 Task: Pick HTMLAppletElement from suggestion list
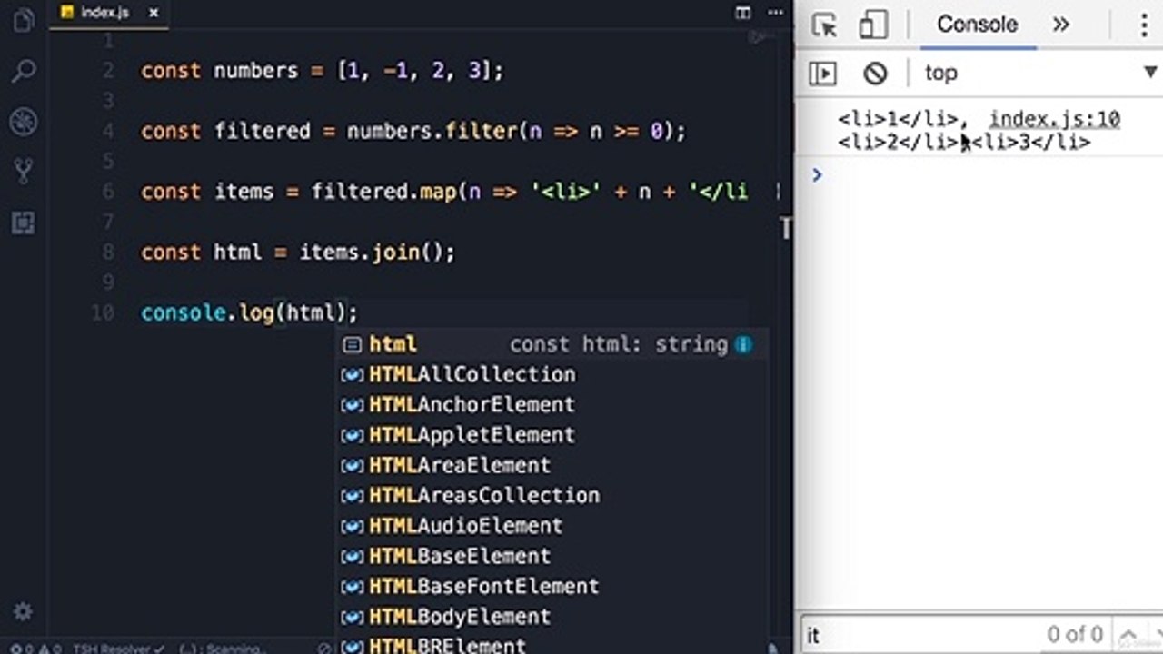pos(552,435)
